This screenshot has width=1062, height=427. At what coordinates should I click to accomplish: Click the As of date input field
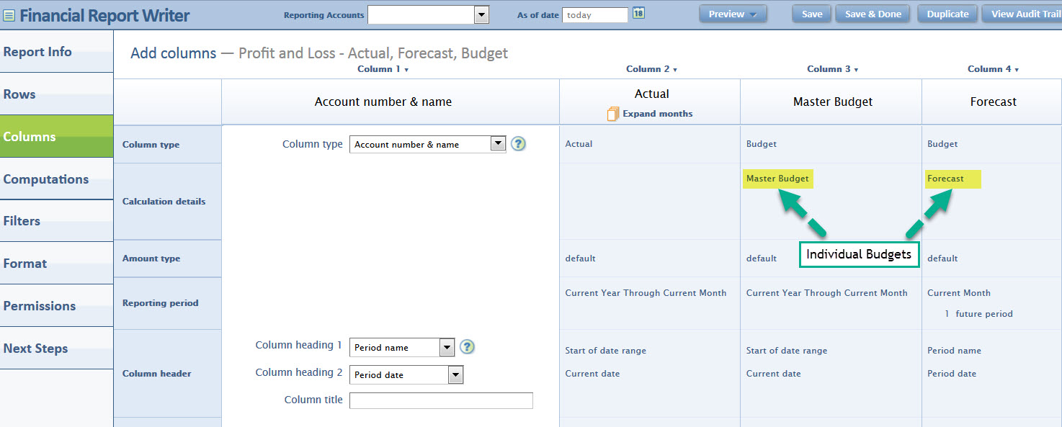594,14
